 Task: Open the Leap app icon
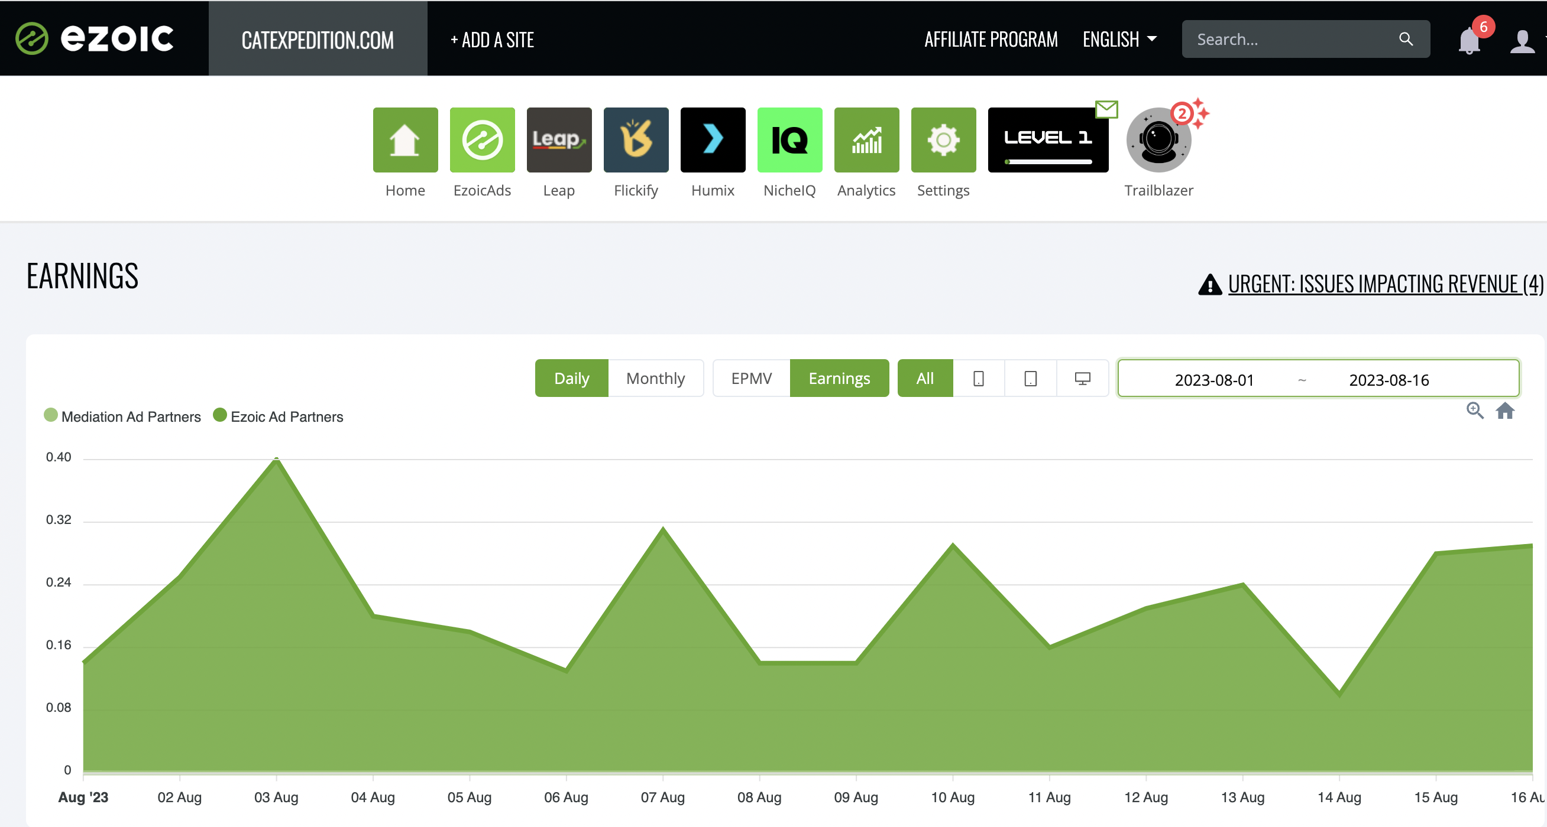pos(559,140)
